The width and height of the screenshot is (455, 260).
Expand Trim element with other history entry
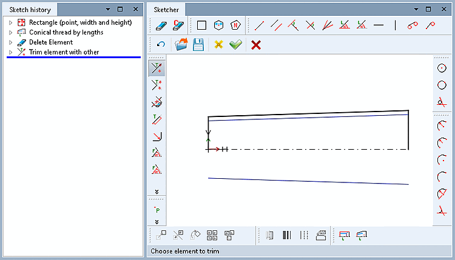[x=11, y=52]
